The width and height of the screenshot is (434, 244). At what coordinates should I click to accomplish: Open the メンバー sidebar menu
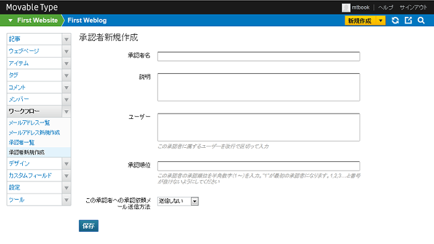click(x=34, y=99)
